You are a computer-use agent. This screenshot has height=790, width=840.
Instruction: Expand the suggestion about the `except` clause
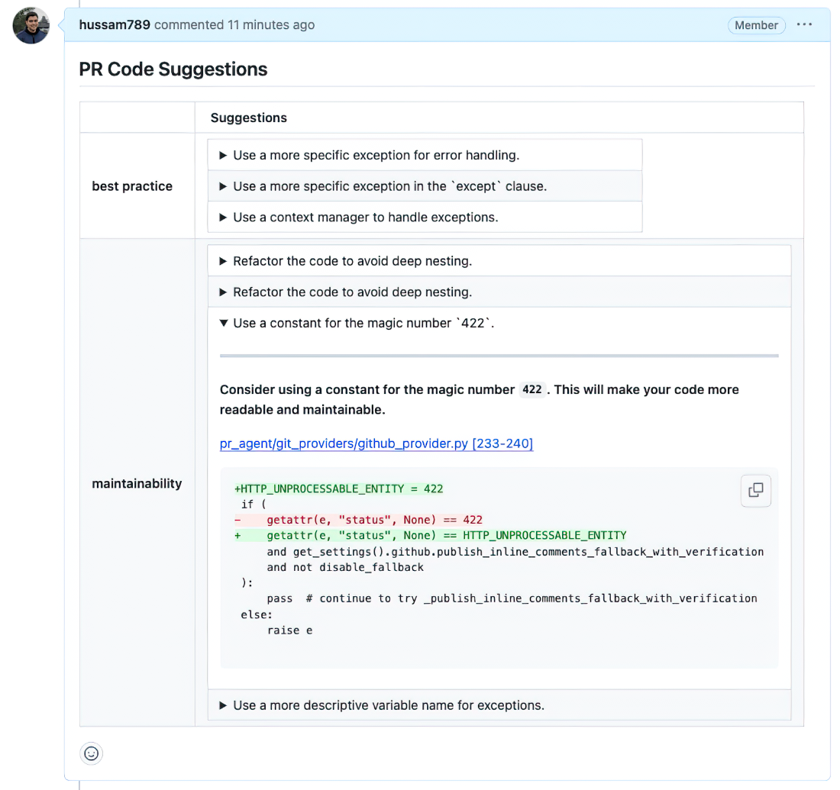tap(425, 186)
